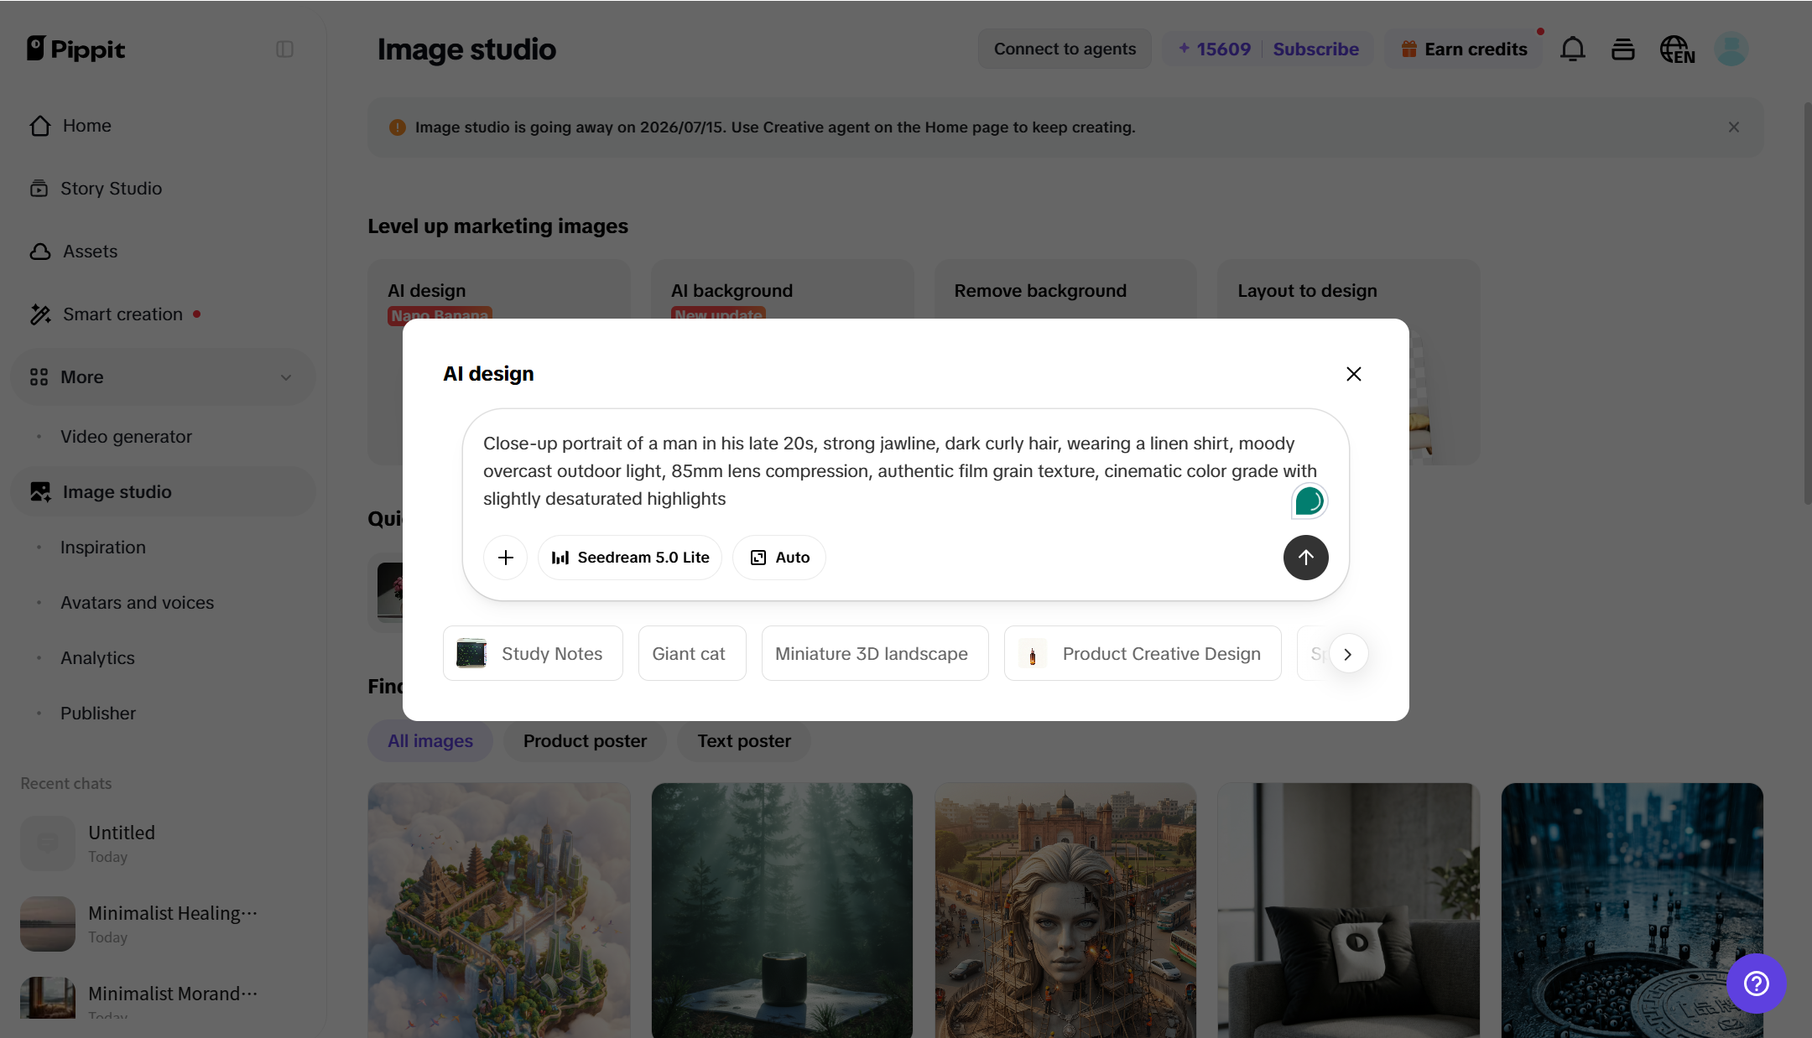Select Miniature 3D landscape suggestion

(x=875, y=653)
